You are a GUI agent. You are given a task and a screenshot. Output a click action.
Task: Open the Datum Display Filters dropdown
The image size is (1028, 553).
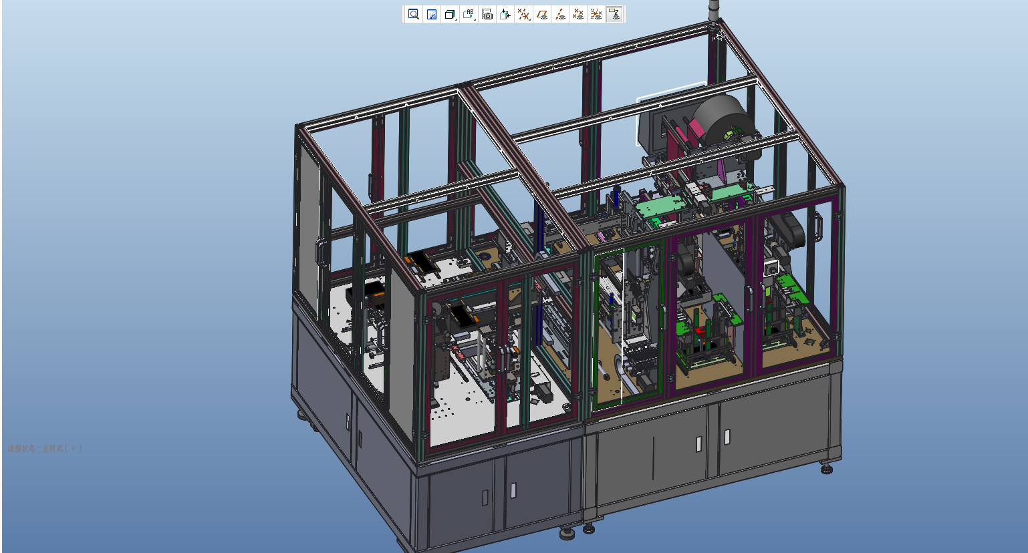523,14
